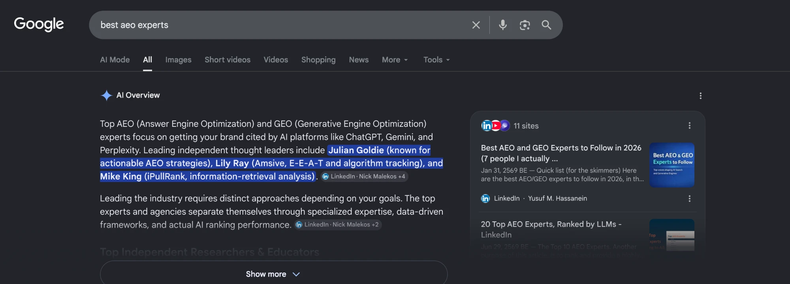Click the AI Overview heading text
790x284 pixels.
tap(138, 95)
